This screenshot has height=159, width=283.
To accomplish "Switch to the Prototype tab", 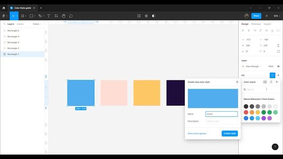I will (x=256, y=24).
